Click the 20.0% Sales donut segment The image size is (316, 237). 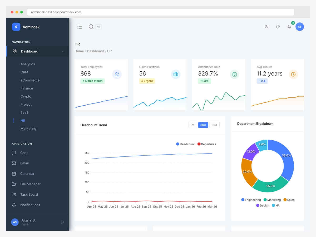[247, 171]
